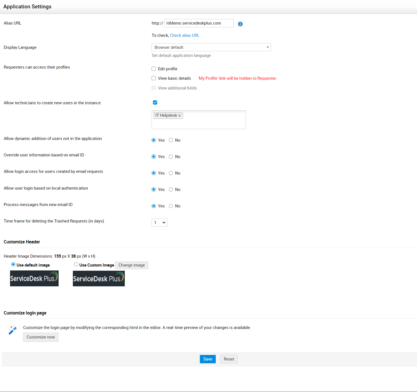This screenshot has width=417, height=392.
Task: Click the Header Image Dimensions text
Action: point(49,256)
